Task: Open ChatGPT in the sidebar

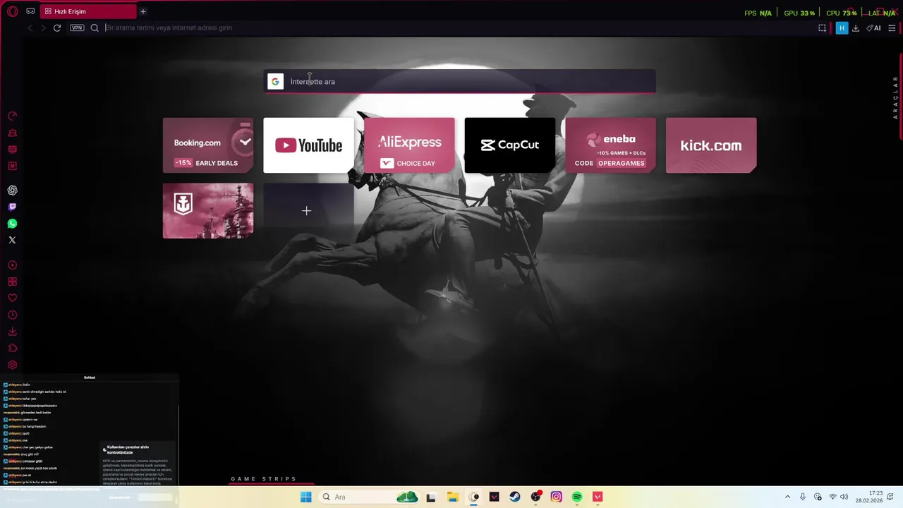Action: 12,190
